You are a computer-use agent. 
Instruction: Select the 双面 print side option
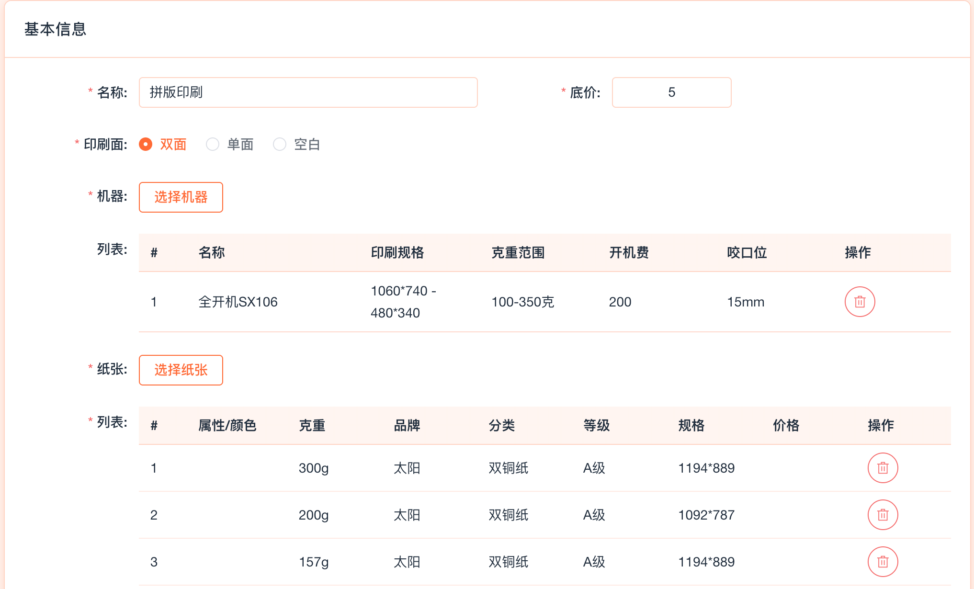(x=146, y=144)
